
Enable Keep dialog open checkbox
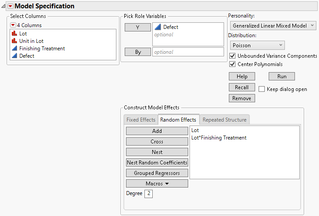(x=262, y=89)
